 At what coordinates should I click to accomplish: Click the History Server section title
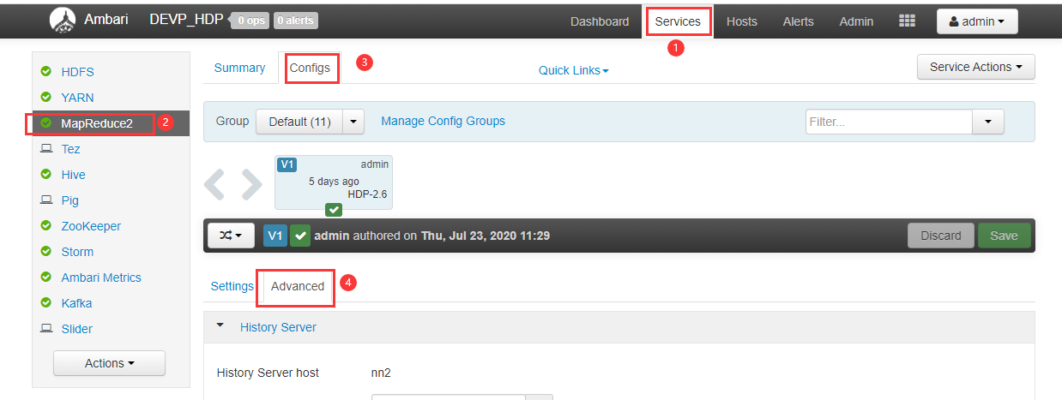(x=278, y=327)
